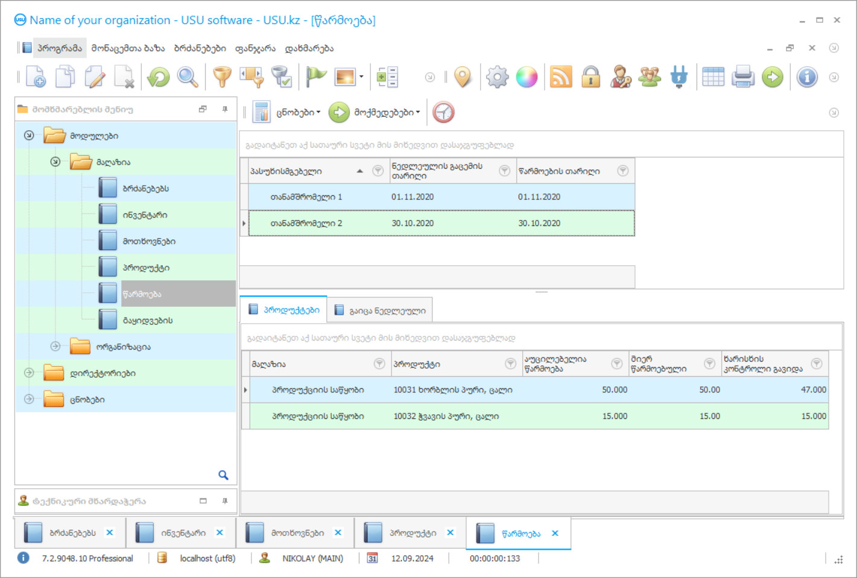Viewport: 857px width, 578px height.
Task: Open the მონაცემთა ბაზა menu
Action: coord(128,48)
